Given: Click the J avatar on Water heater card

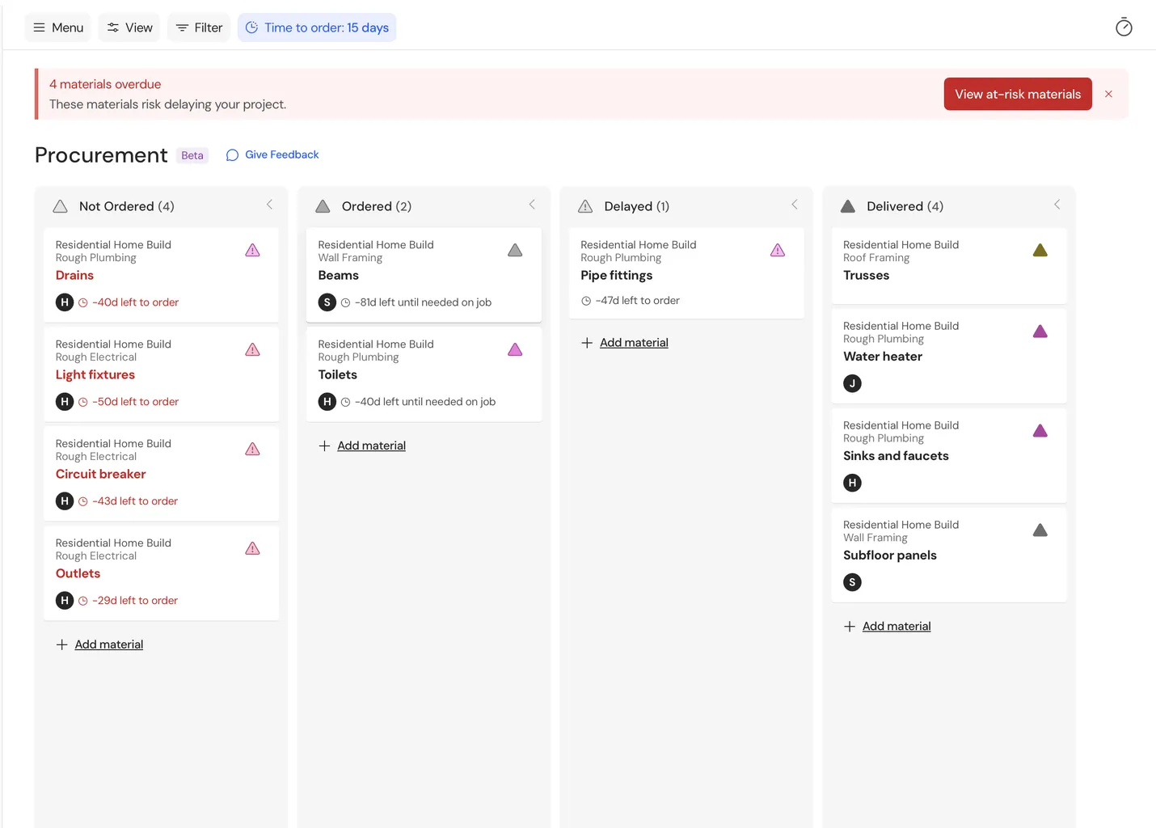Looking at the screenshot, I should click(852, 383).
